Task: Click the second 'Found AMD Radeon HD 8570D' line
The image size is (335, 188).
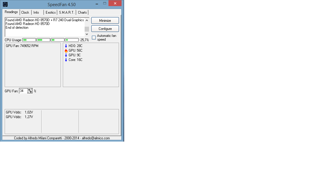Action: tap(28, 24)
